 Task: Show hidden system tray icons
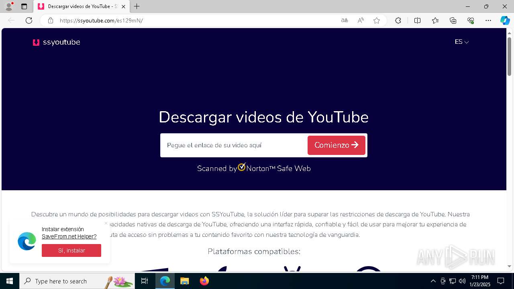(433, 281)
